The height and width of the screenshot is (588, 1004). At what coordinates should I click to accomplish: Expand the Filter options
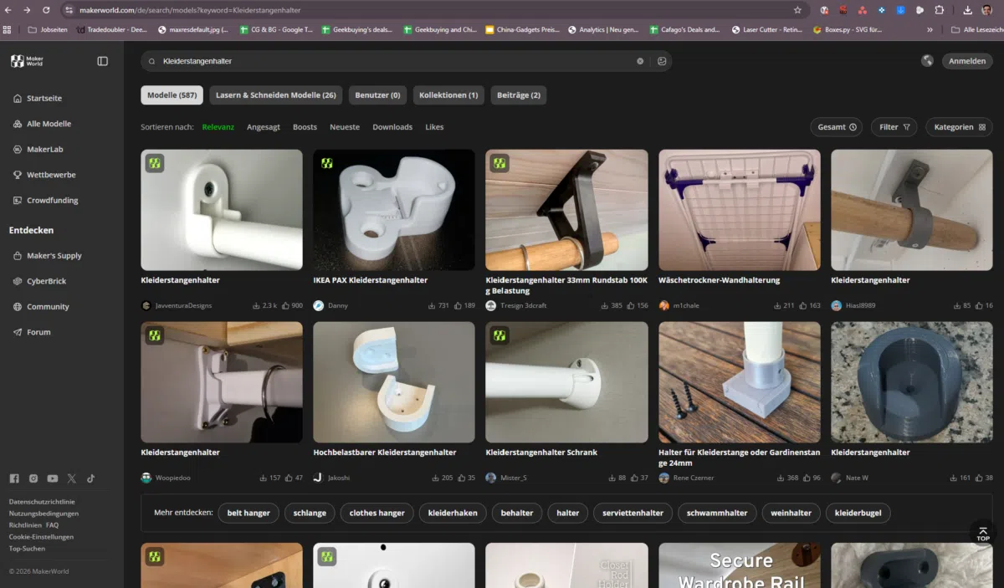click(x=894, y=127)
